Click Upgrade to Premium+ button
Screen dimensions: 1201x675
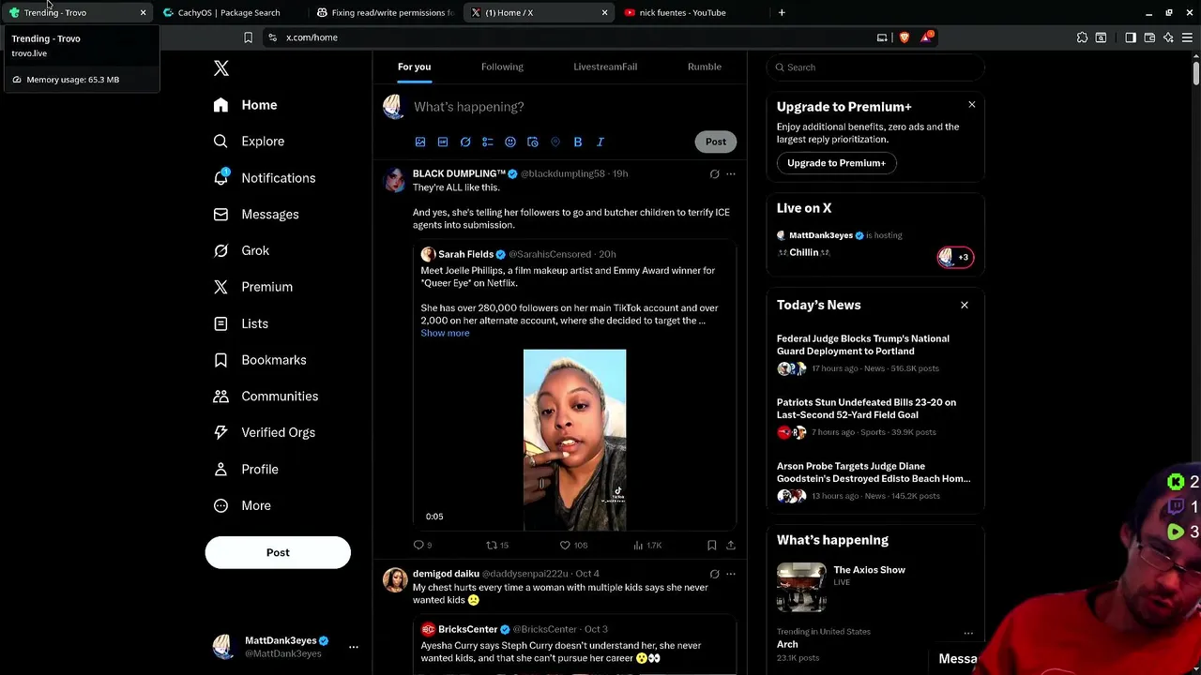[836, 163]
